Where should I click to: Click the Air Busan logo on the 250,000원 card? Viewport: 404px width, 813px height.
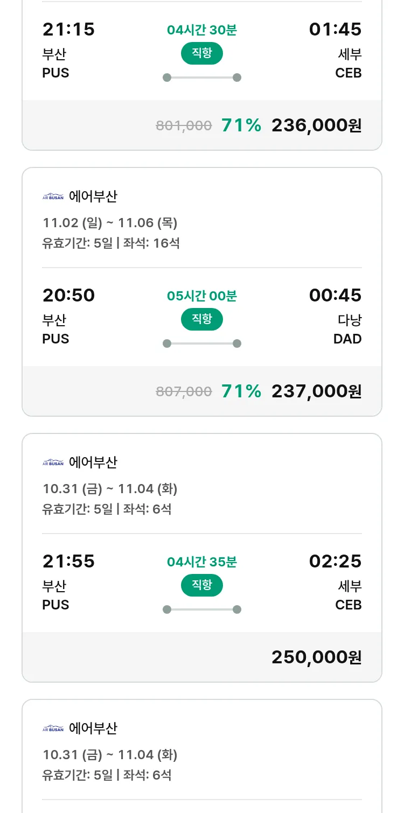pyautogui.click(x=53, y=462)
